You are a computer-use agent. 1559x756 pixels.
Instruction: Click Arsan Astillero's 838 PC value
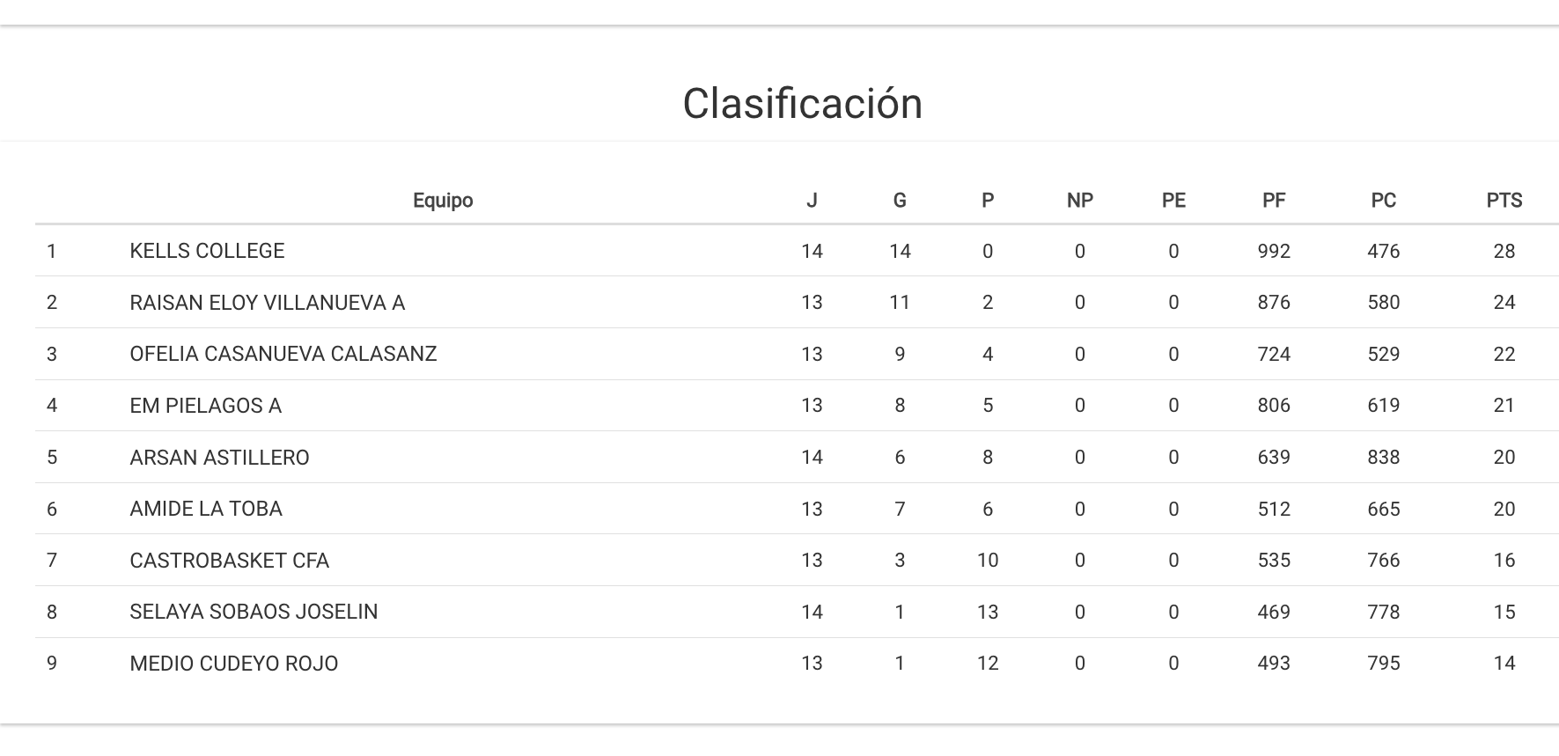tap(1383, 458)
